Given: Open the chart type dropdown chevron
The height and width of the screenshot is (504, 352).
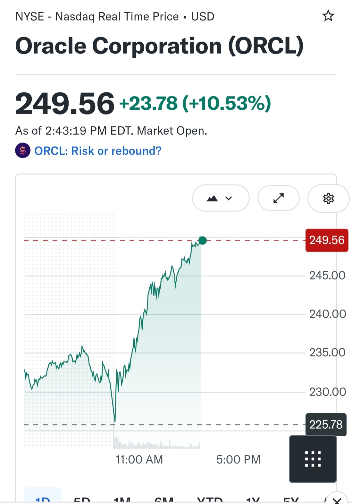Looking at the screenshot, I should [x=229, y=198].
